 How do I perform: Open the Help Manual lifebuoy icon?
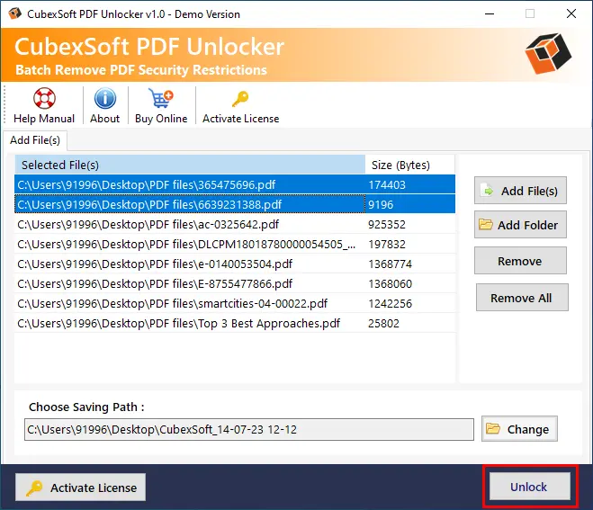tap(44, 99)
